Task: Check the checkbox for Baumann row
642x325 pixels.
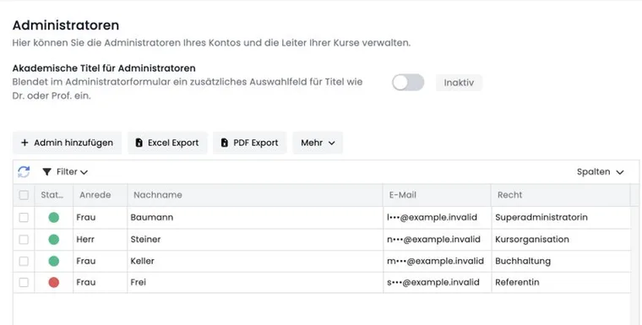Action: click(24, 218)
